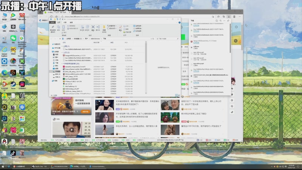Select the 360导航 browser tab
Viewport: 302px width, 170px height.
(x=57, y=12)
